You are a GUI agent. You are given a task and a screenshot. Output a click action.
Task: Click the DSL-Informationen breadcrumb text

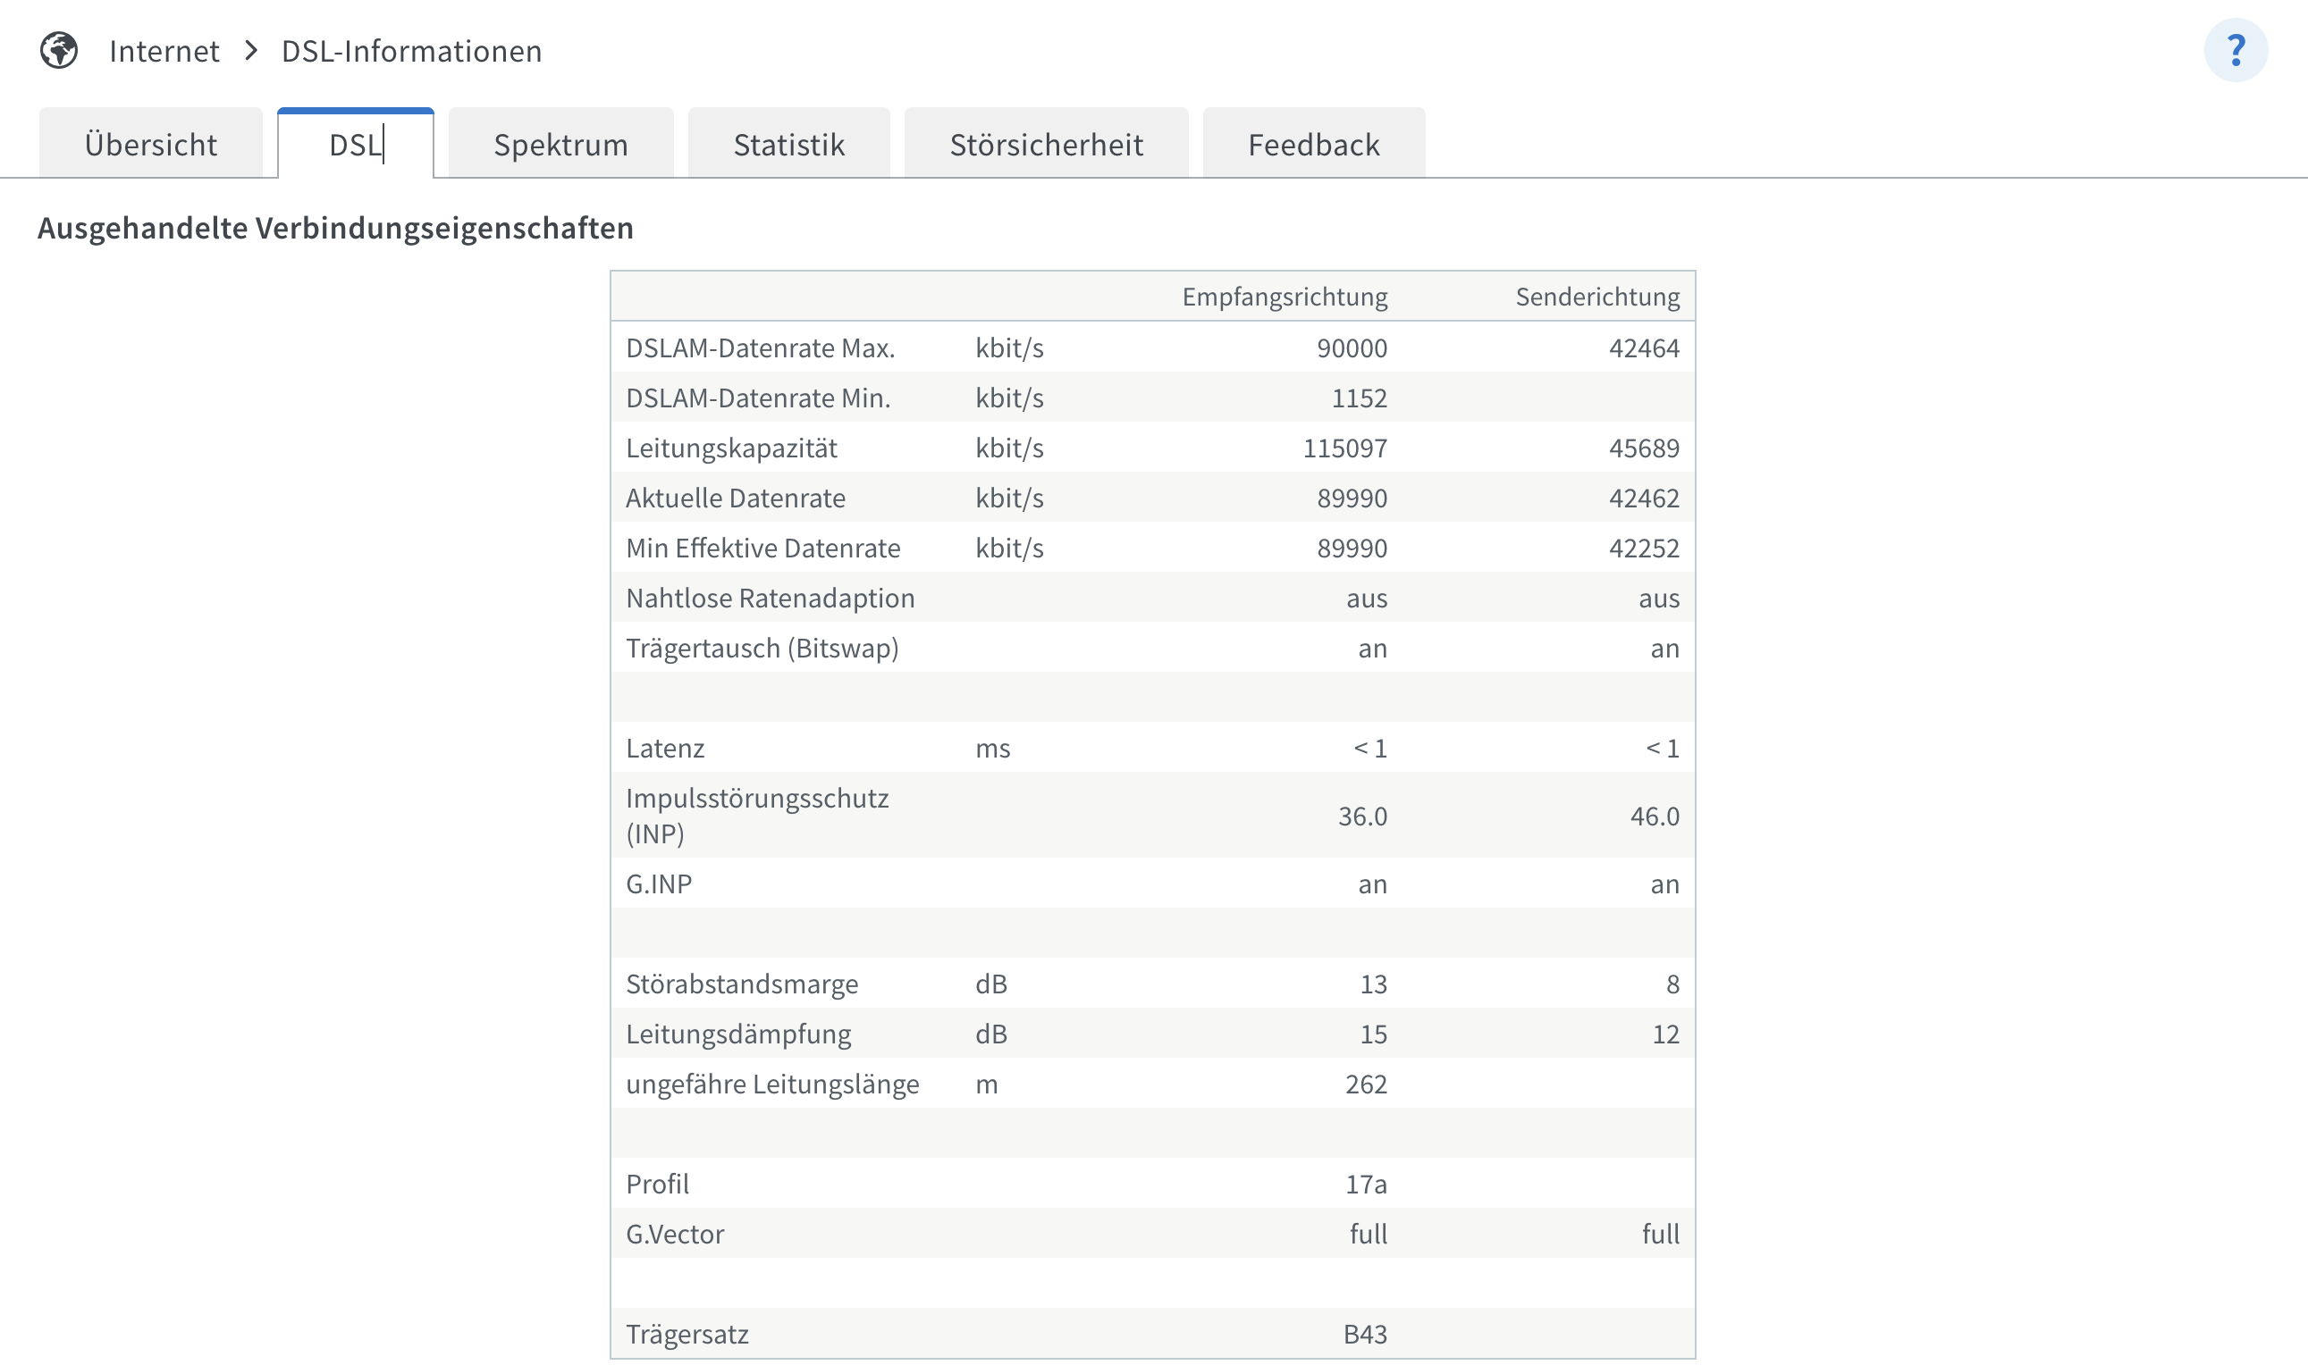(x=411, y=51)
